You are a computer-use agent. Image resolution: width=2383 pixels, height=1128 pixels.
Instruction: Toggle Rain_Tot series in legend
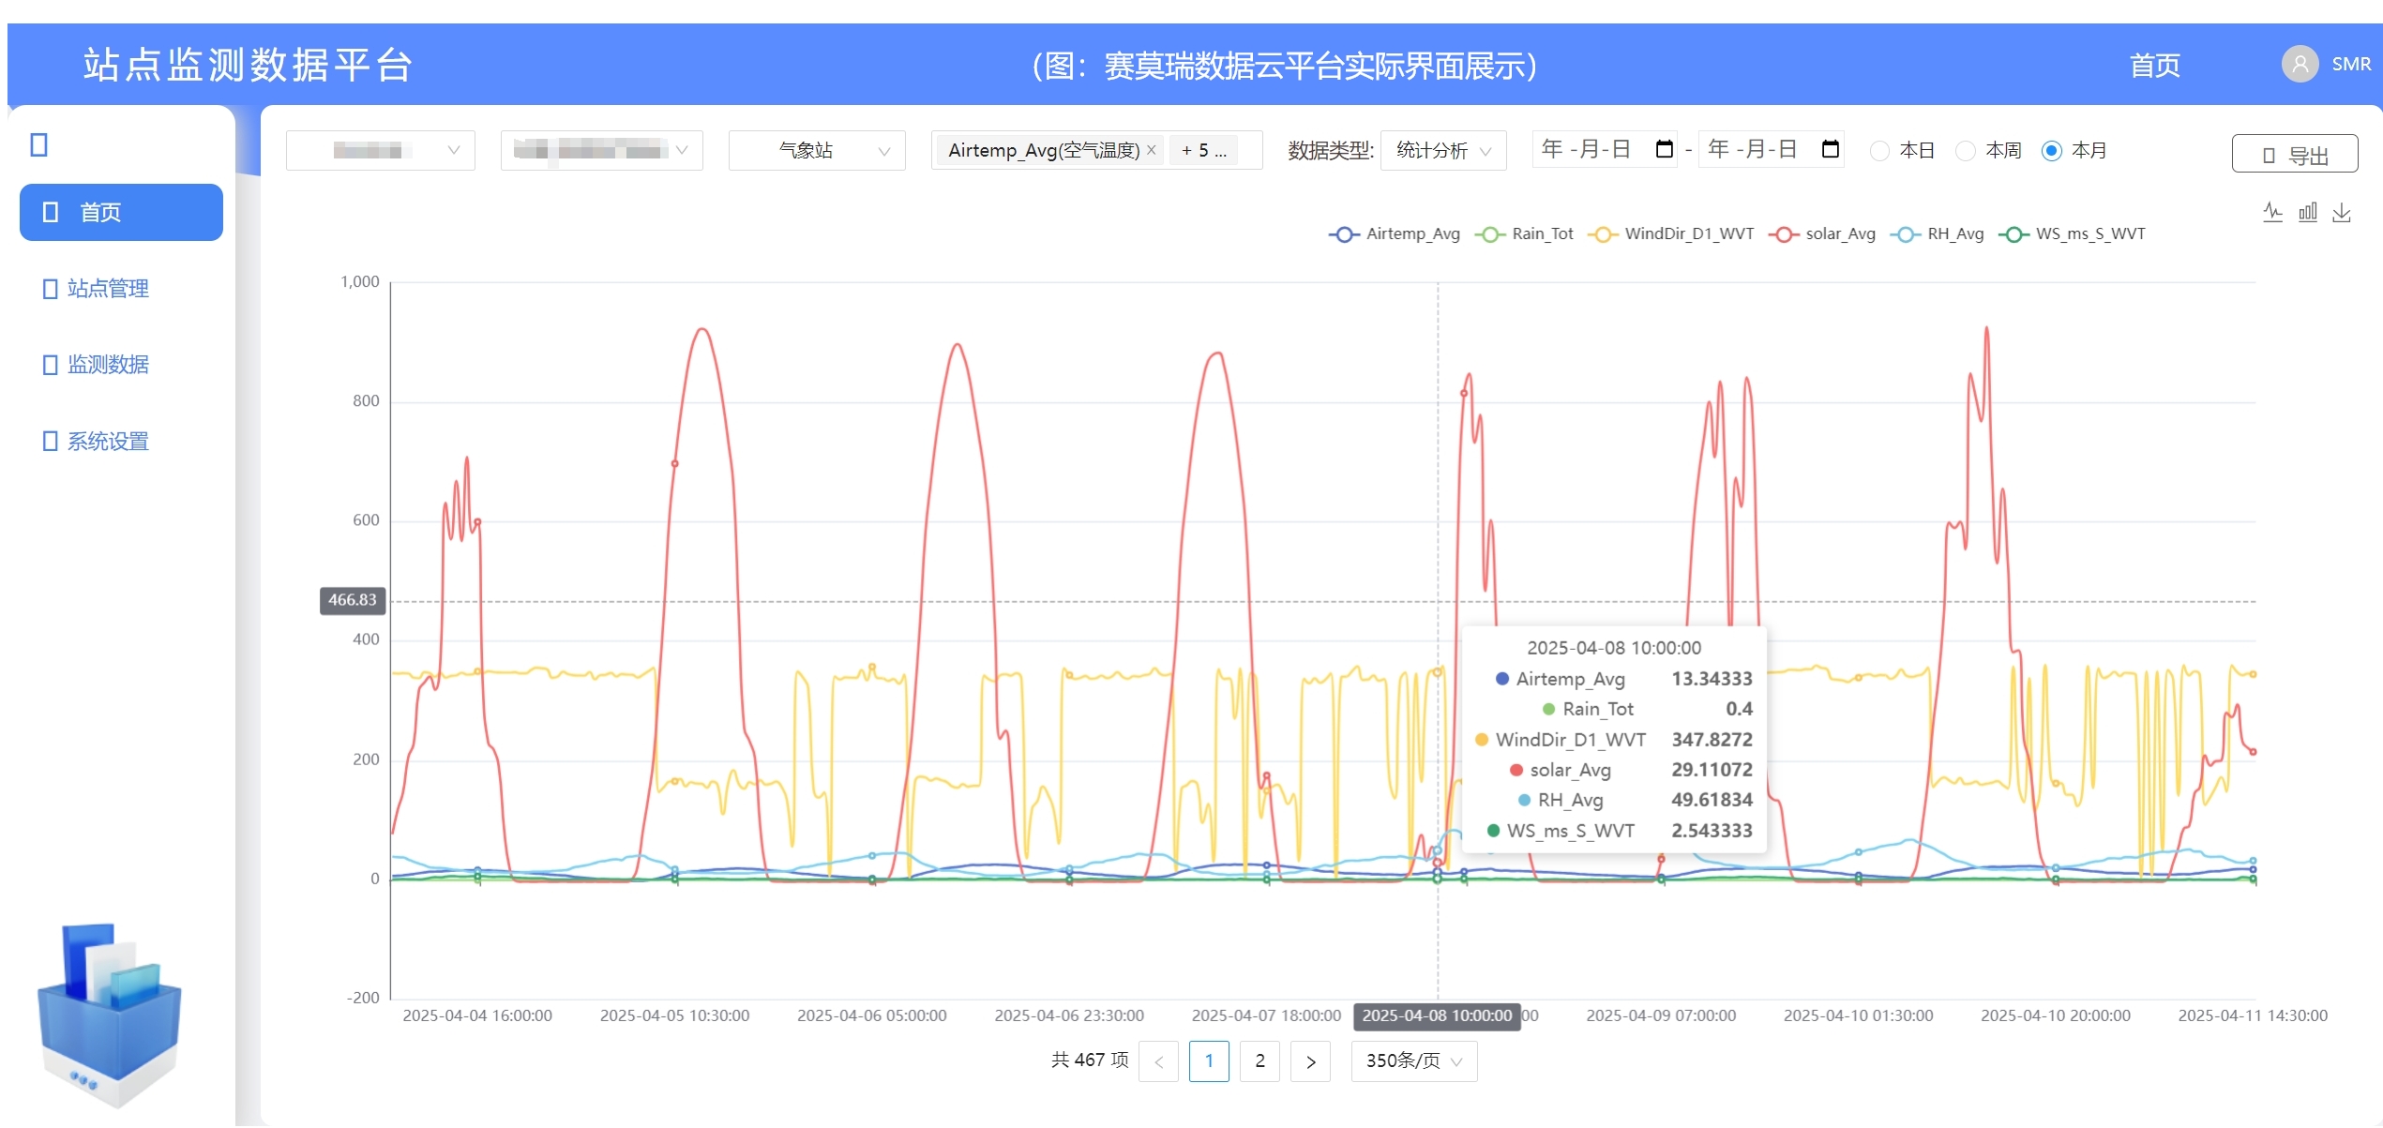click(x=1524, y=234)
